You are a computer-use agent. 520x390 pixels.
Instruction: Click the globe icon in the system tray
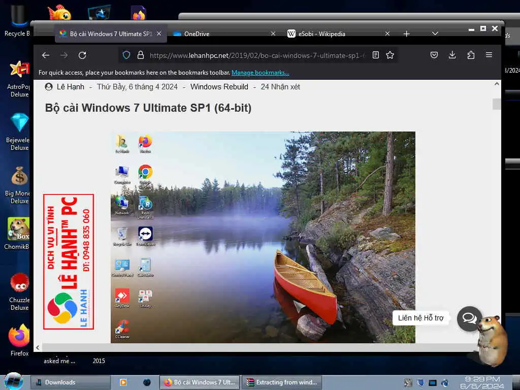[445, 383]
